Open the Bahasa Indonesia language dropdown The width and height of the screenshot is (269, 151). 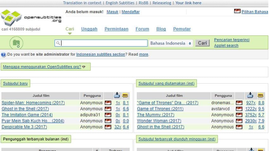tap(171, 43)
